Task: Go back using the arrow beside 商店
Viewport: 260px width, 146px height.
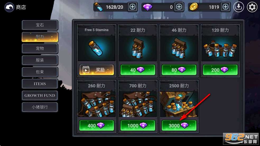Action: [9, 7]
